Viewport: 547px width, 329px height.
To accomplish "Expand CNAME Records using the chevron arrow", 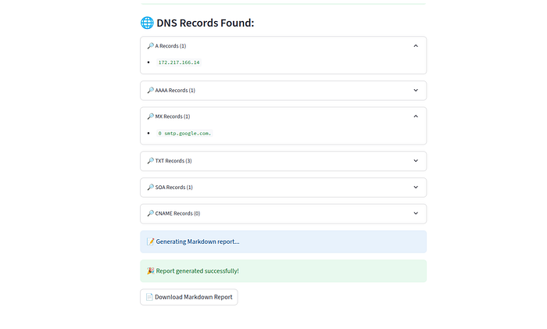I will point(416,213).
